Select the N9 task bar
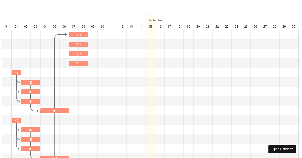302x158 pixels. tap(31, 149)
